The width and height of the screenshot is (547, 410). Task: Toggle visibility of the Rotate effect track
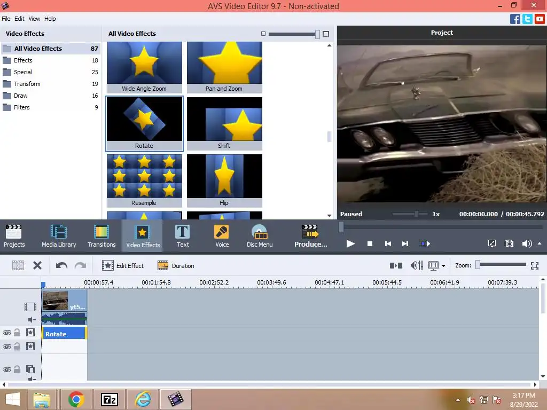[x=6, y=333]
